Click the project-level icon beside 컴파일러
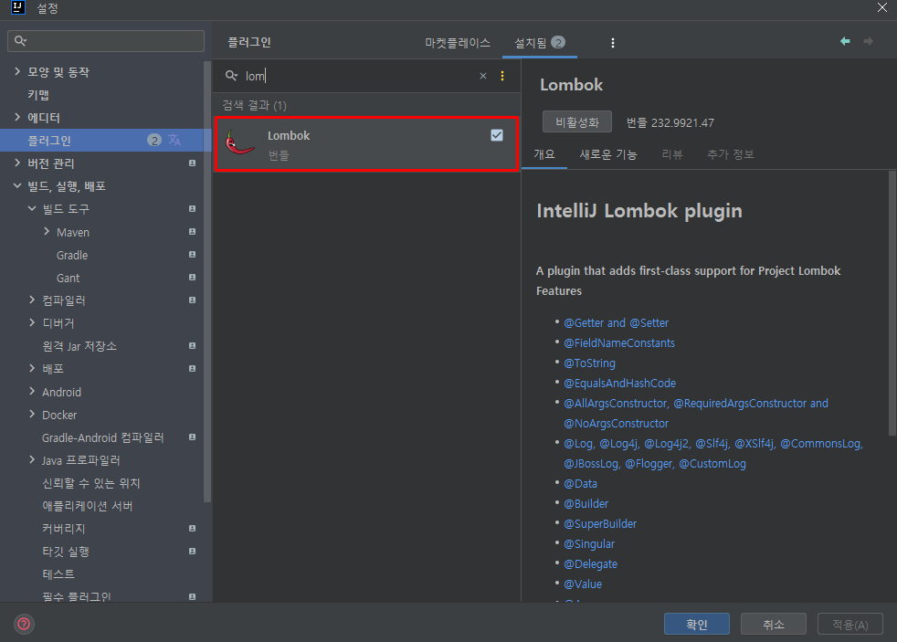The image size is (897, 642). (192, 300)
